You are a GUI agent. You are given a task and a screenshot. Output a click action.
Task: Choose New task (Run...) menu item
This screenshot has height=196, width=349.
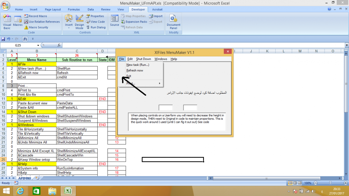(x=140, y=65)
